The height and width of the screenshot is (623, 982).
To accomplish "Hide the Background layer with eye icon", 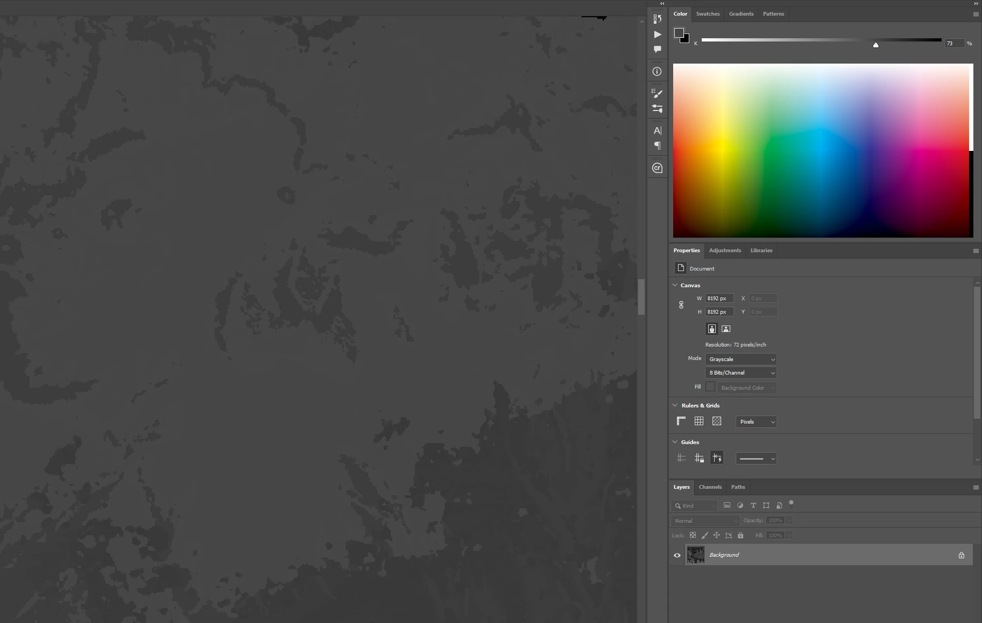I will point(677,555).
